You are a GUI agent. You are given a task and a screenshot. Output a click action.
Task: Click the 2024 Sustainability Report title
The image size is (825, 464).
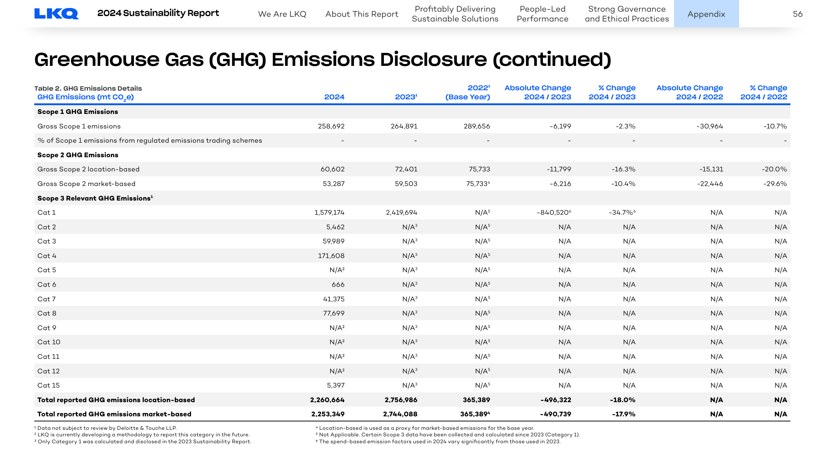158,13
